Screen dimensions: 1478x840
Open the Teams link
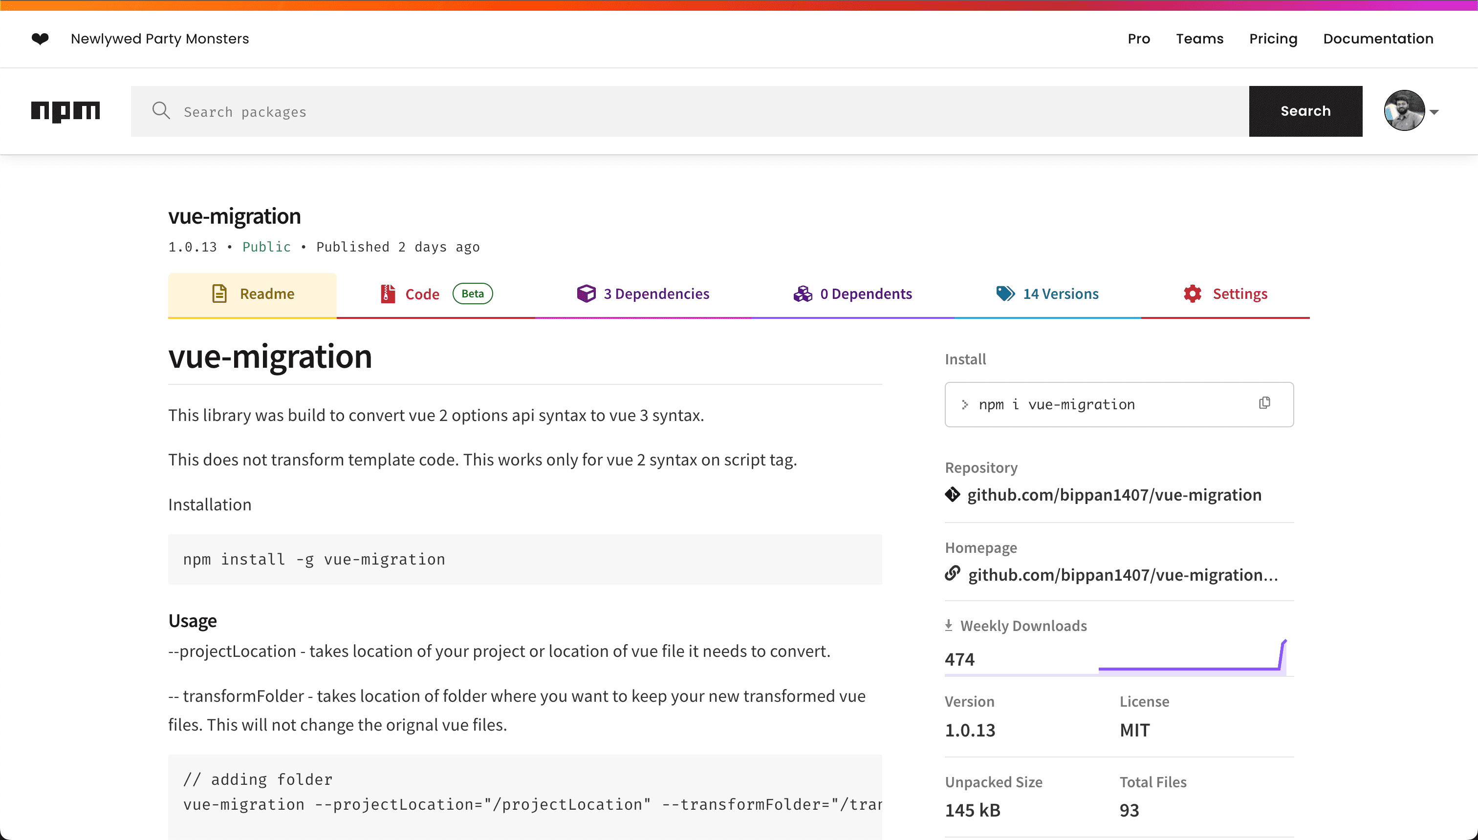tap(1200, 39)
